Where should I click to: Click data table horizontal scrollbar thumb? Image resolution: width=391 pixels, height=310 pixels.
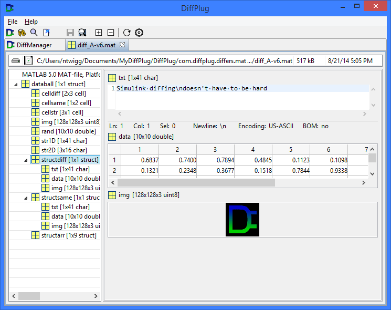coord(196,183)
